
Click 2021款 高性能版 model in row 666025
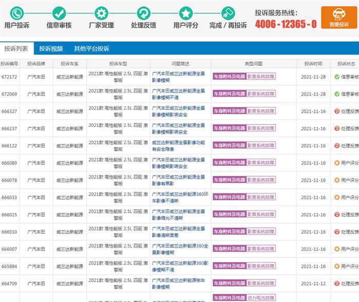pos(118,215)
